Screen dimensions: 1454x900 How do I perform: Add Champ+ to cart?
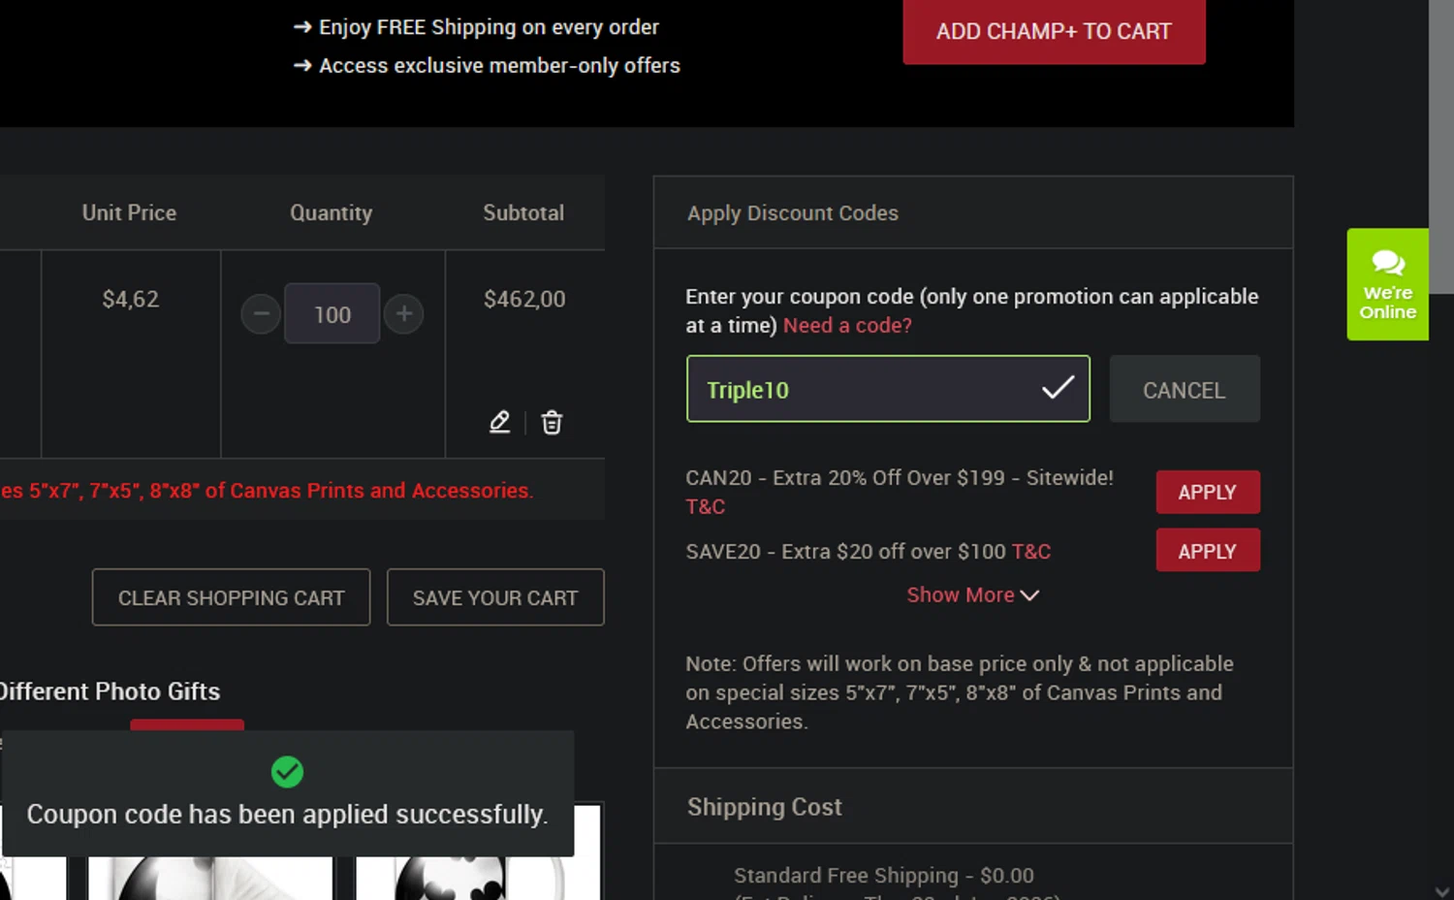pyautogui.click(x=1054, y=32)
